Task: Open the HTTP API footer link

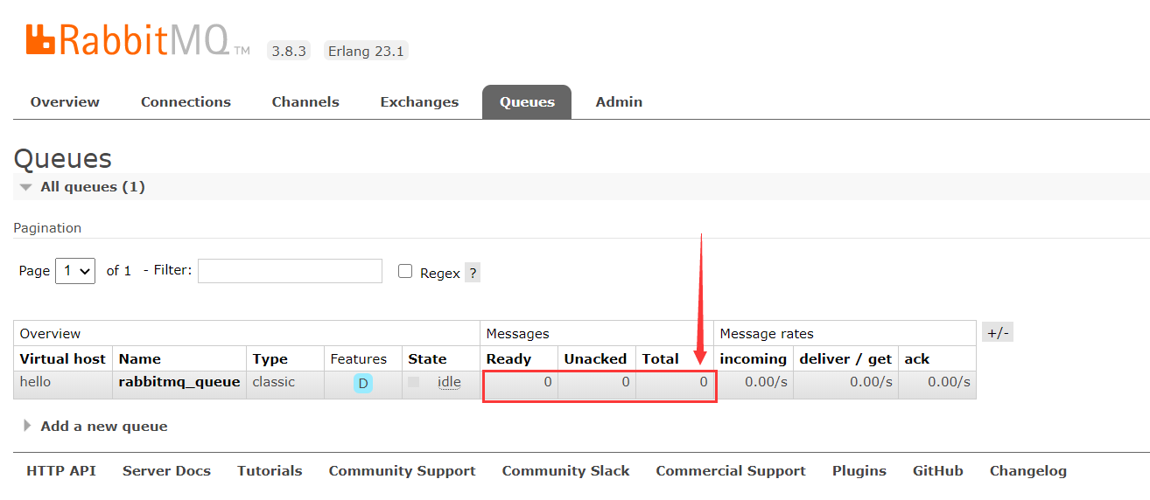Action: (x=61, y=471)
